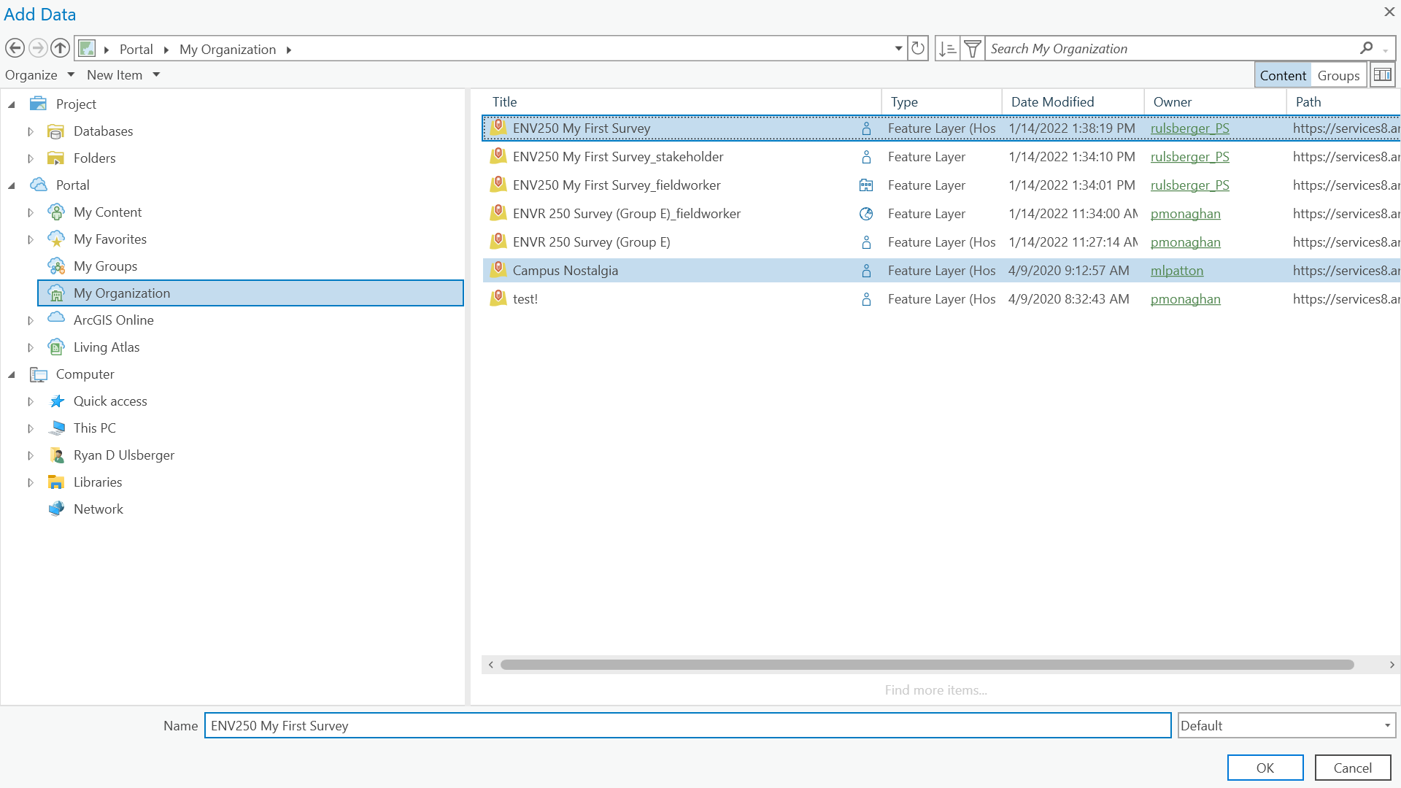This screenshot has height=788, width=1401.
Task: Switch to the Groups view
Action: [x=1338, y=75]
